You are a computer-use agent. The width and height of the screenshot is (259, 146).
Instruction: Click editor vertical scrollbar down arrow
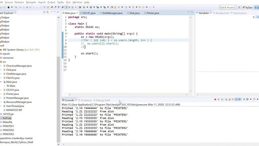click(x=191, y=91)
